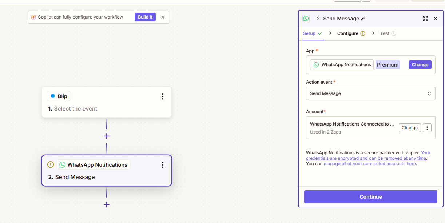Open manage all connected accounts link
The width and height of the screenshot is (445, 223).
tap(370, 164)
